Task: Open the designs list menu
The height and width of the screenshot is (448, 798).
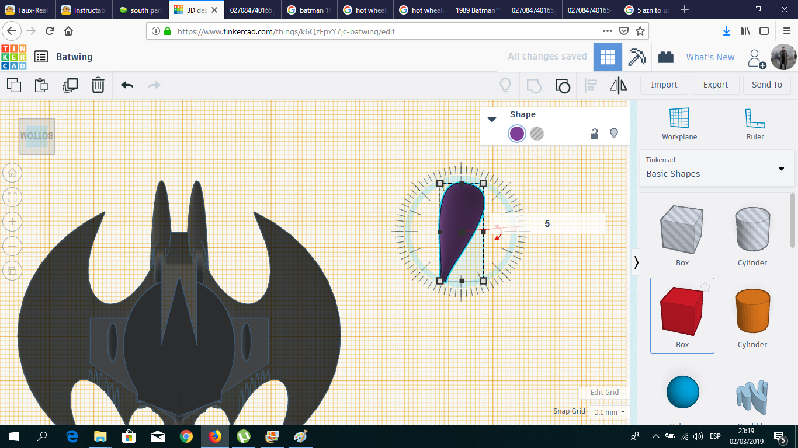Action: pyautogui.click(x=41, y=57)
